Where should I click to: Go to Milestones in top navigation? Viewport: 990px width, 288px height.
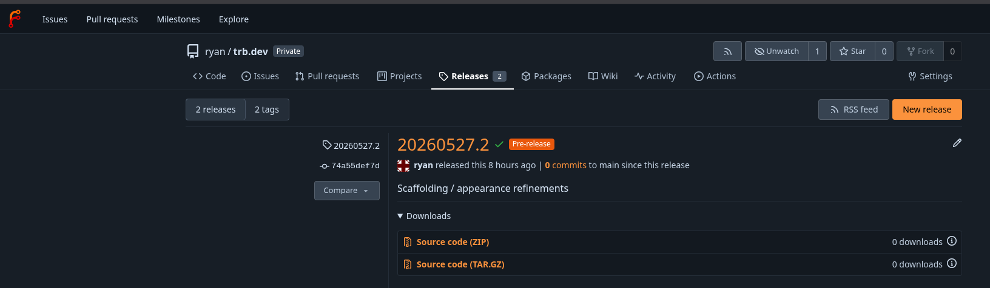point(178,19)
